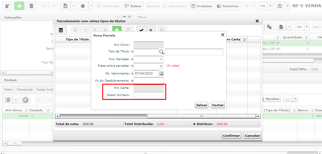Expand dropdown arrow beside the map icon
The height and width of the screenshot is (154, 322).
pyautogui.click(x=288, y=6)
